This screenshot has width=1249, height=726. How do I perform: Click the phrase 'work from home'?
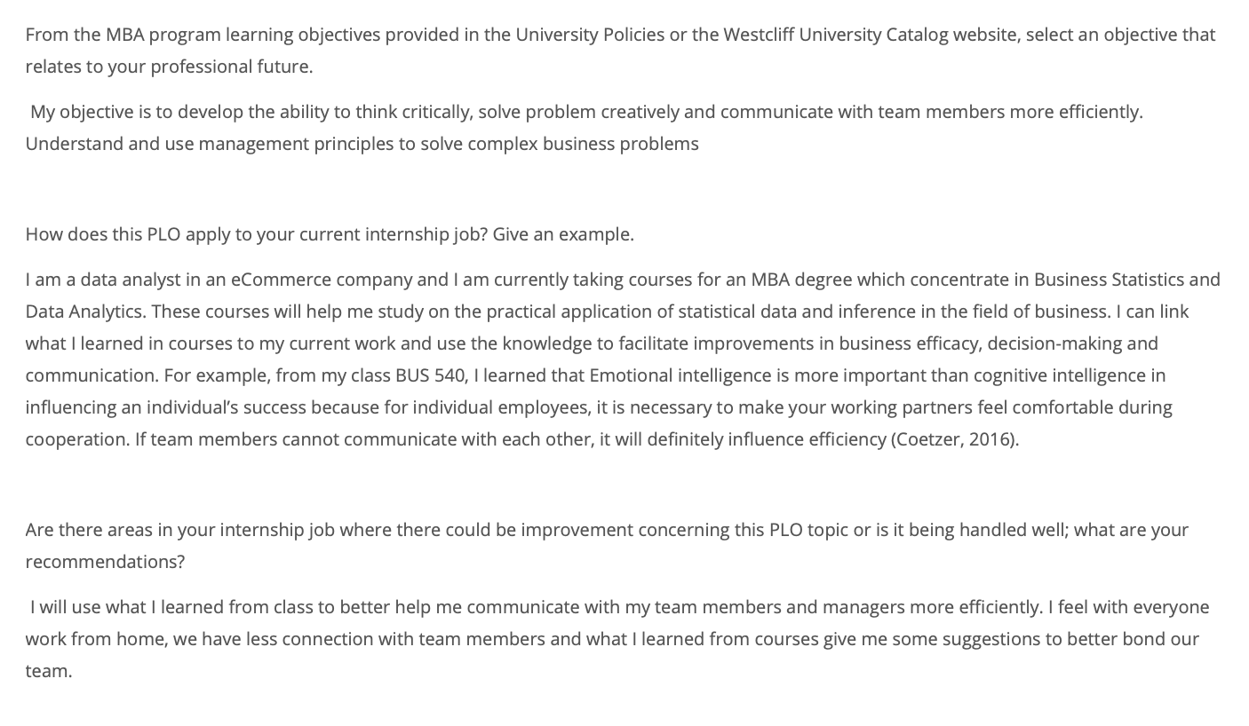(96, 639)
